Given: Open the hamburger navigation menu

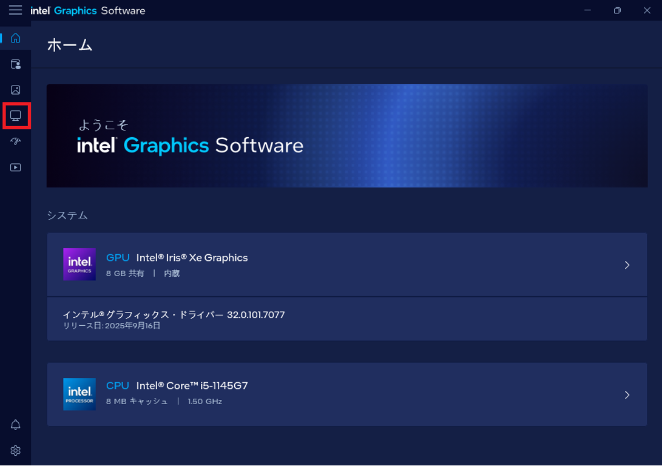Looking at the screenshot, I should 15,10.
